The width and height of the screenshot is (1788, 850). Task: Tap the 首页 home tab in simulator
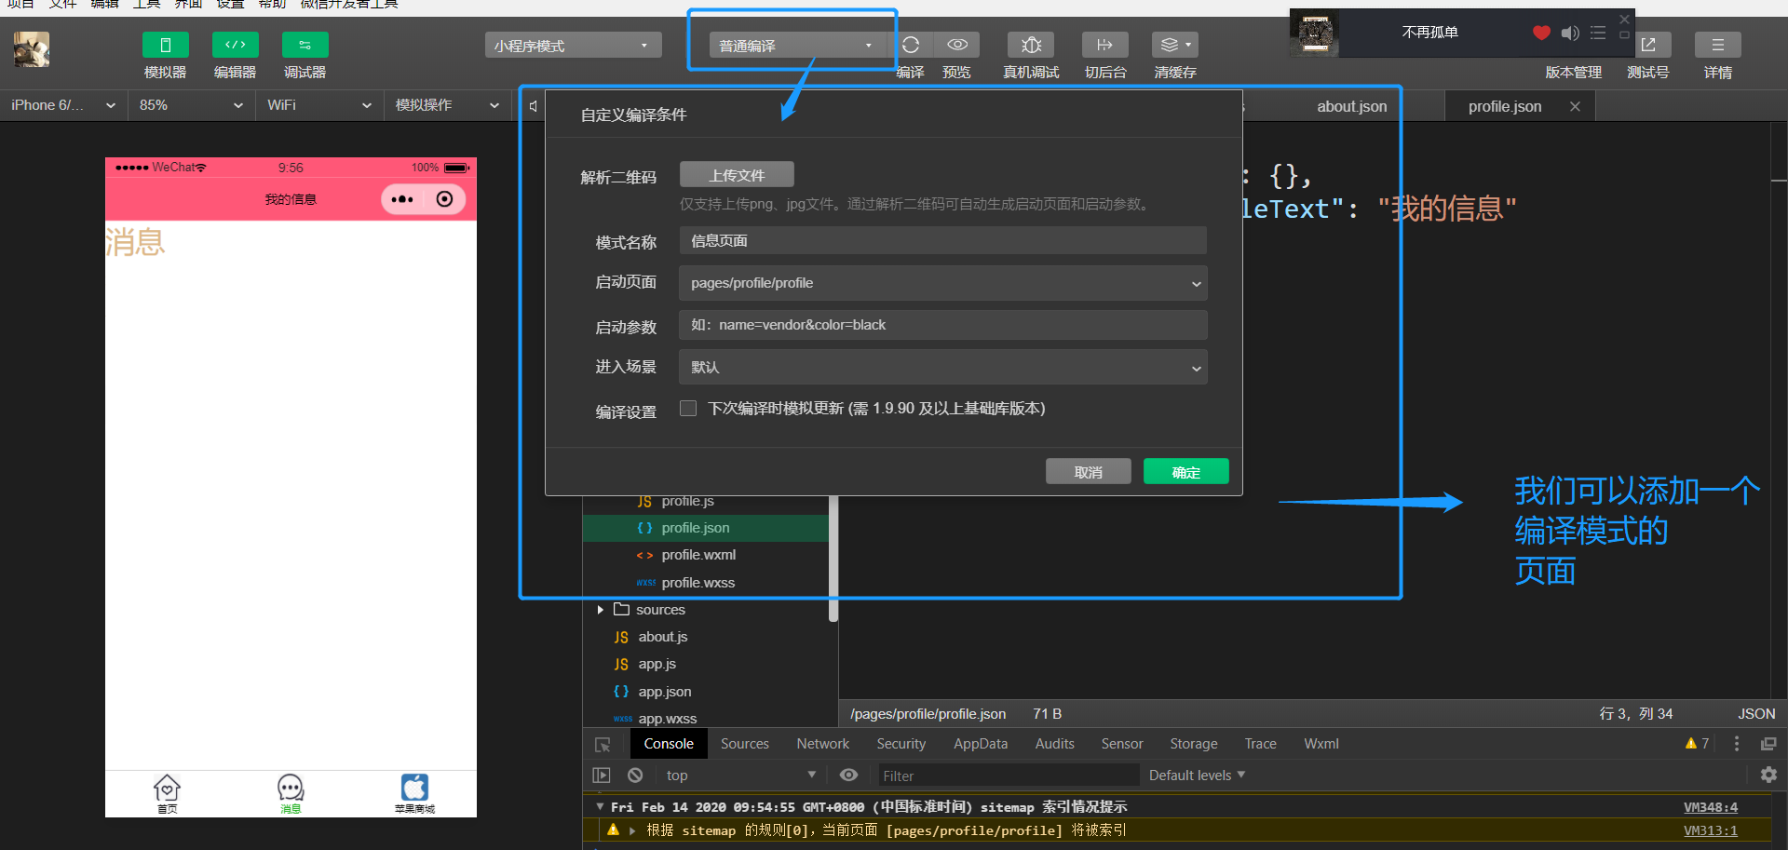point(167,794)
